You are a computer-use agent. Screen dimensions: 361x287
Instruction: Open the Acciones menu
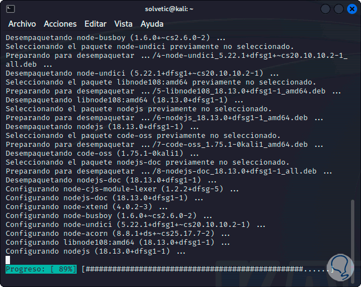pos(60,24)
